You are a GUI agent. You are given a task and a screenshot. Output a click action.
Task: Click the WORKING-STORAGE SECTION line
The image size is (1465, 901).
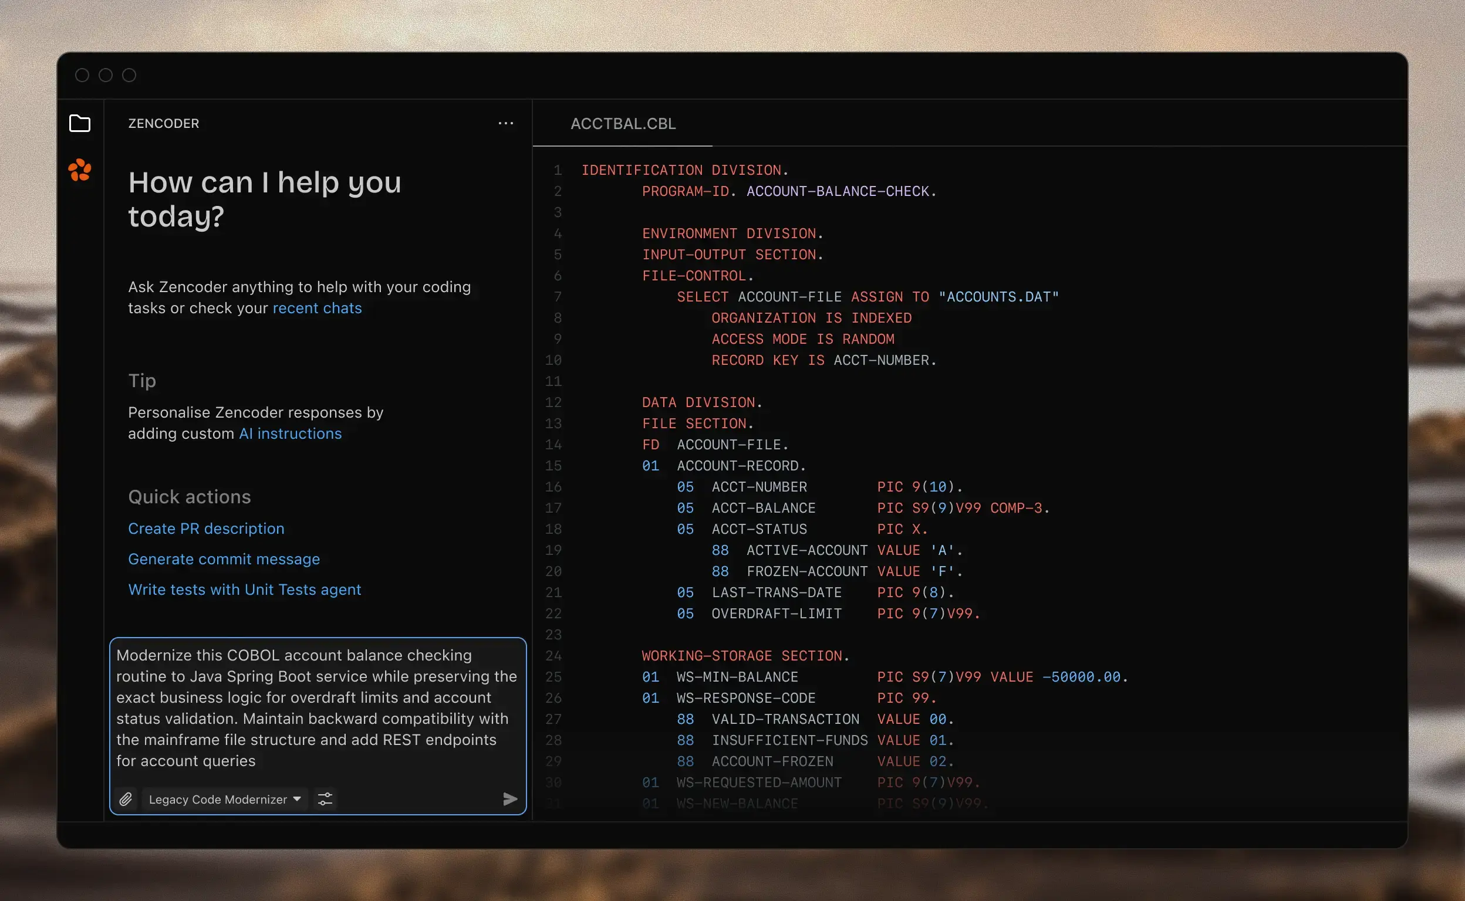click(746, 655)
